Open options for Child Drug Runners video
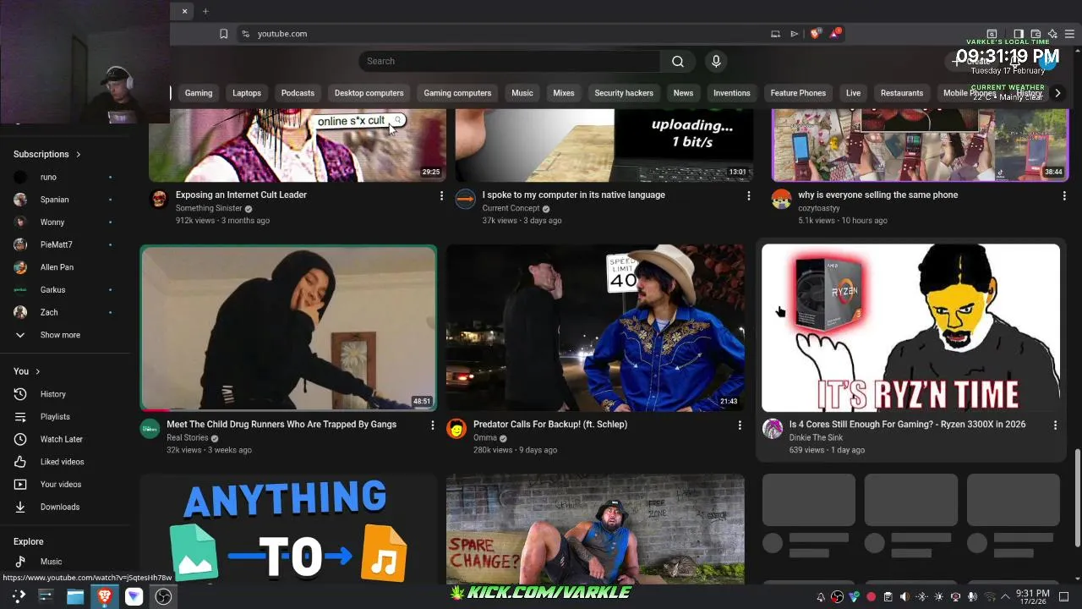This screenshot has width=1082, height=609. (433, 425)
